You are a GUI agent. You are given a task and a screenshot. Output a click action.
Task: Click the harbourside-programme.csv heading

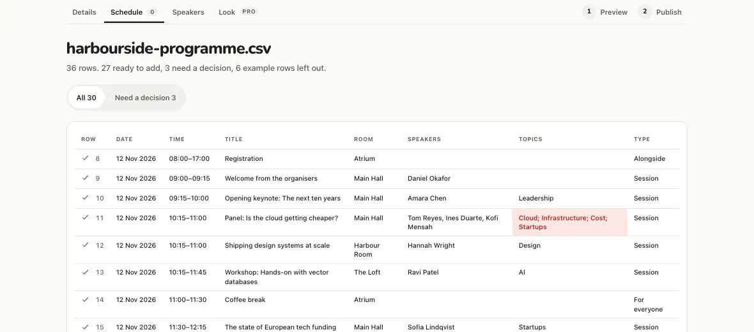pyautogui.click(x=169, y=49)
